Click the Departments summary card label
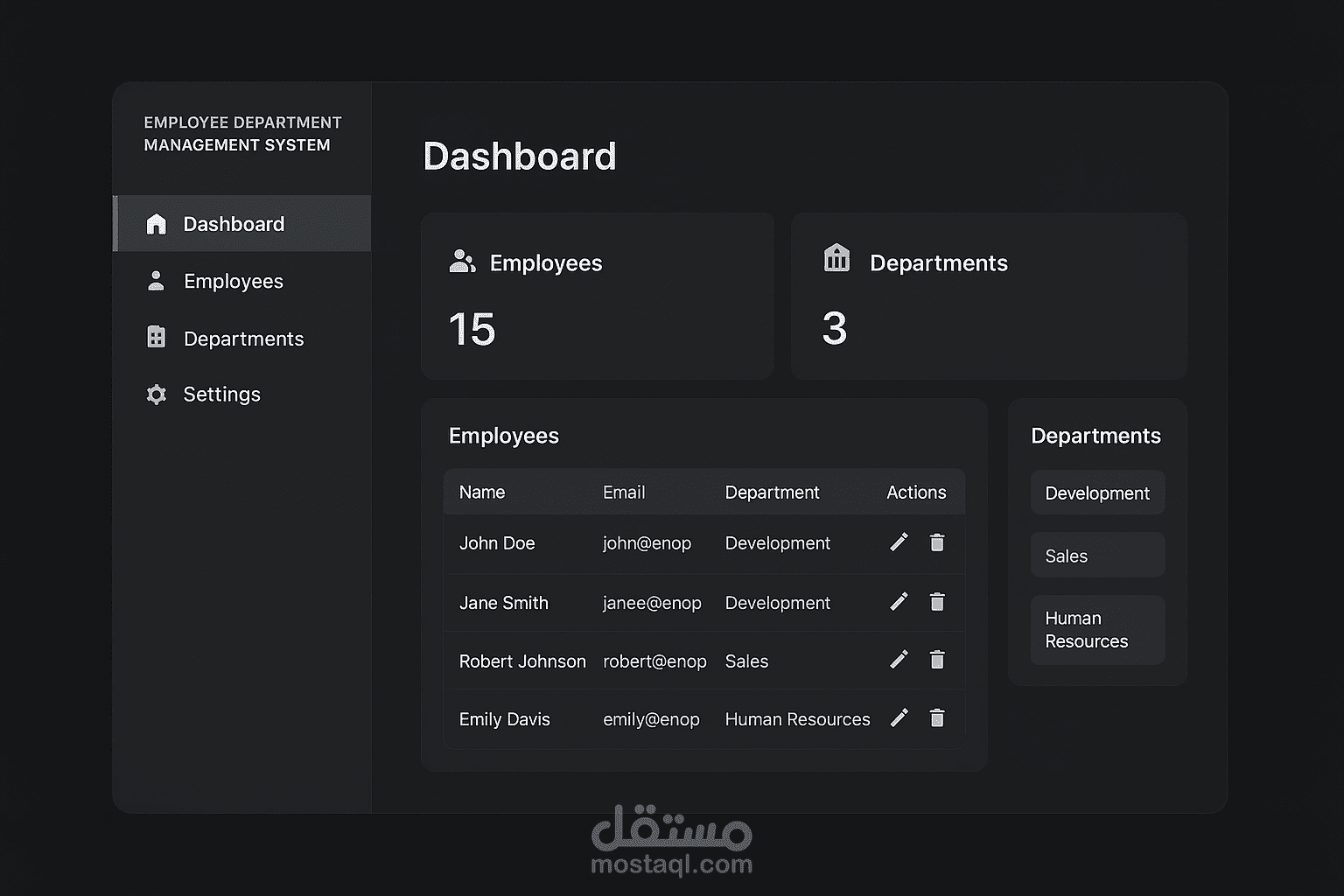Image resolution: width=1344 pixels, height=896 pixels. click(939, 263)
